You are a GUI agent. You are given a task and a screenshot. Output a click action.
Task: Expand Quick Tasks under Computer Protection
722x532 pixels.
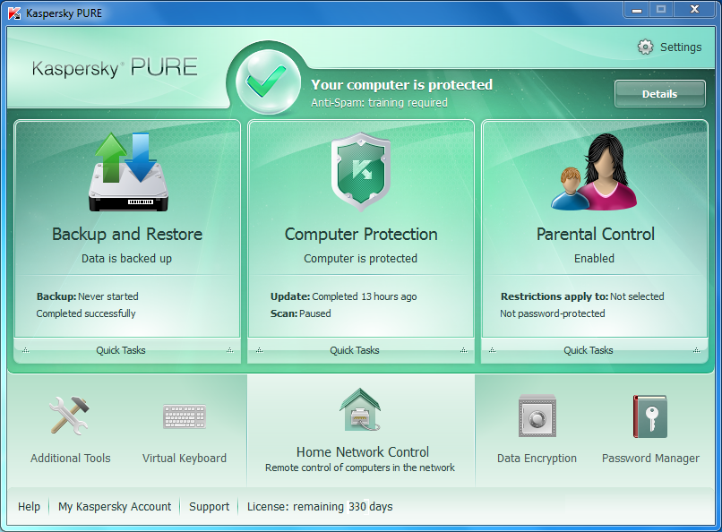click(361, 350)
